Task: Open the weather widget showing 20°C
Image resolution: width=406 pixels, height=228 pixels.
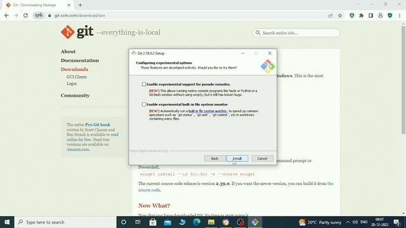Action: point(320,222)
